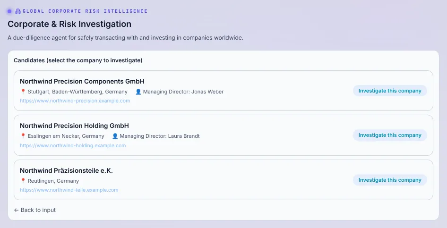
Task: Click the Reutlingen location pin icon
Action: click(x=23, y=181)
